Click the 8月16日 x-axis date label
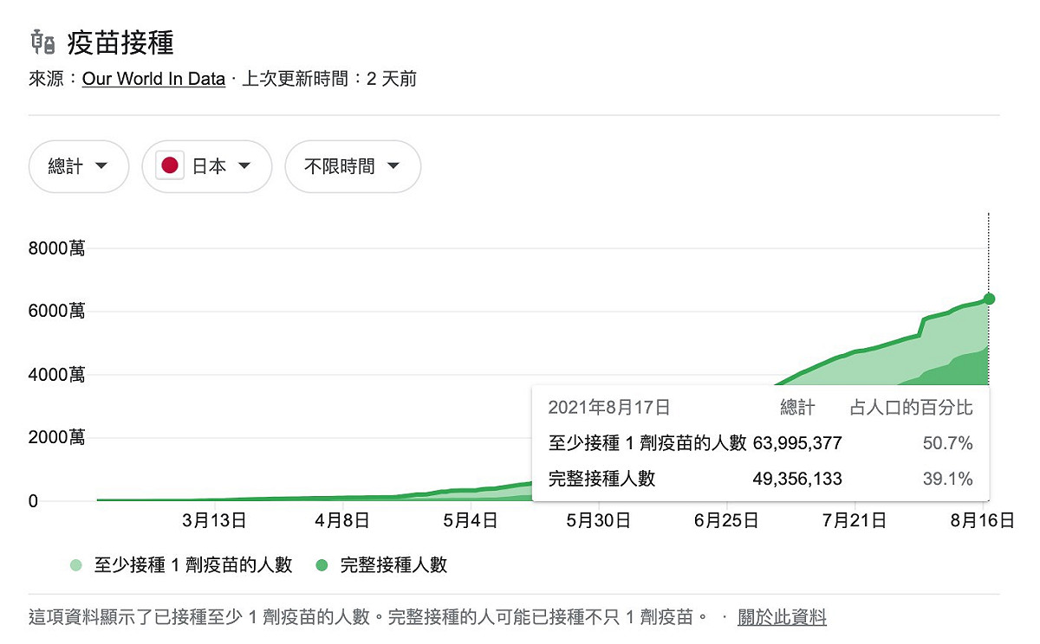 (x=983, y=520)
